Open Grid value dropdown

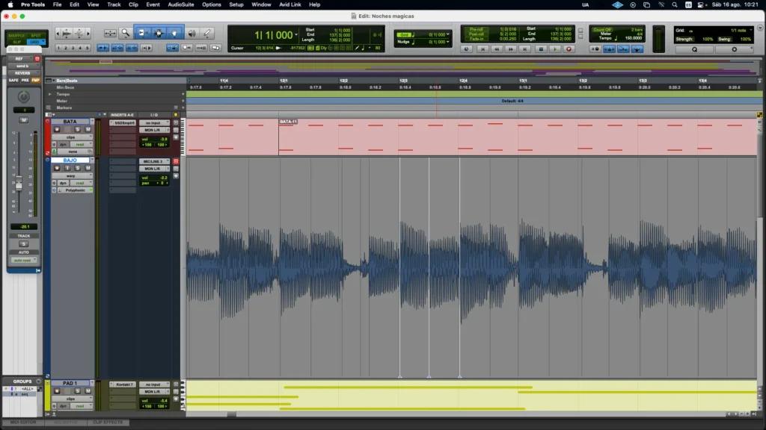point(447,34)
